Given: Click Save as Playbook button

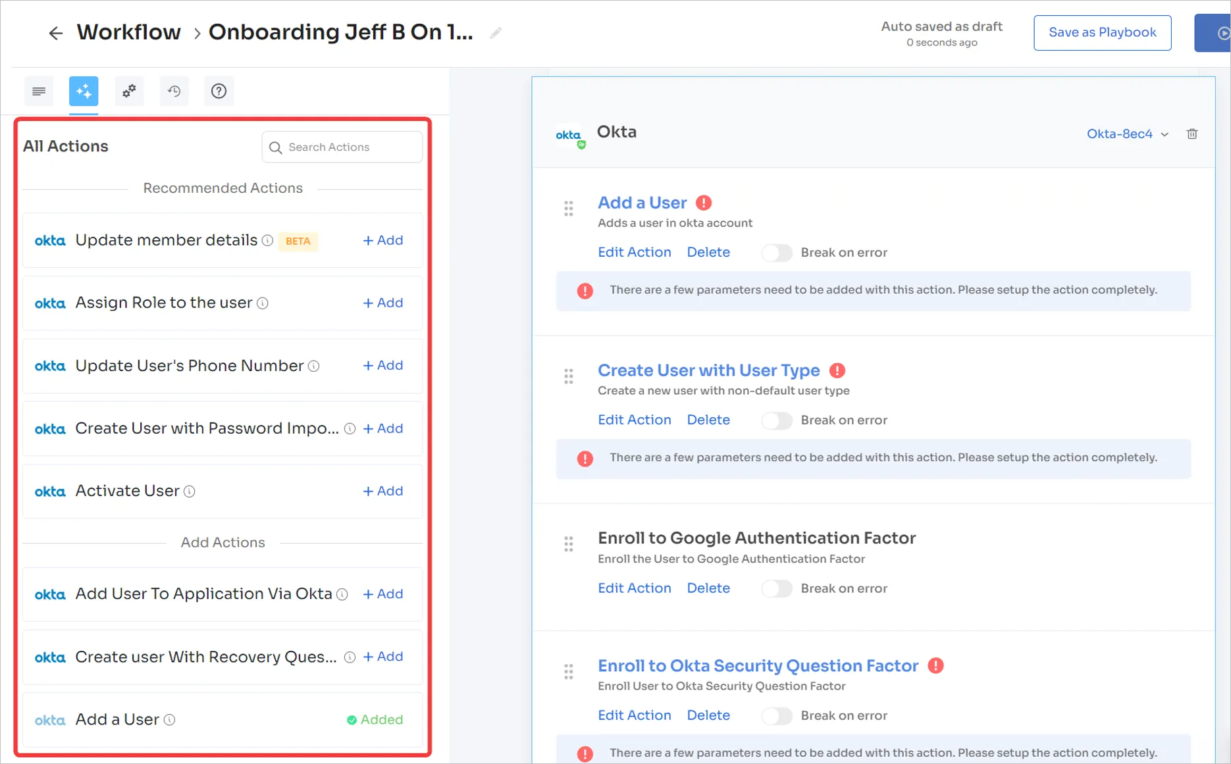Looking at the screenshot, I should click(x=1102, y=32).
